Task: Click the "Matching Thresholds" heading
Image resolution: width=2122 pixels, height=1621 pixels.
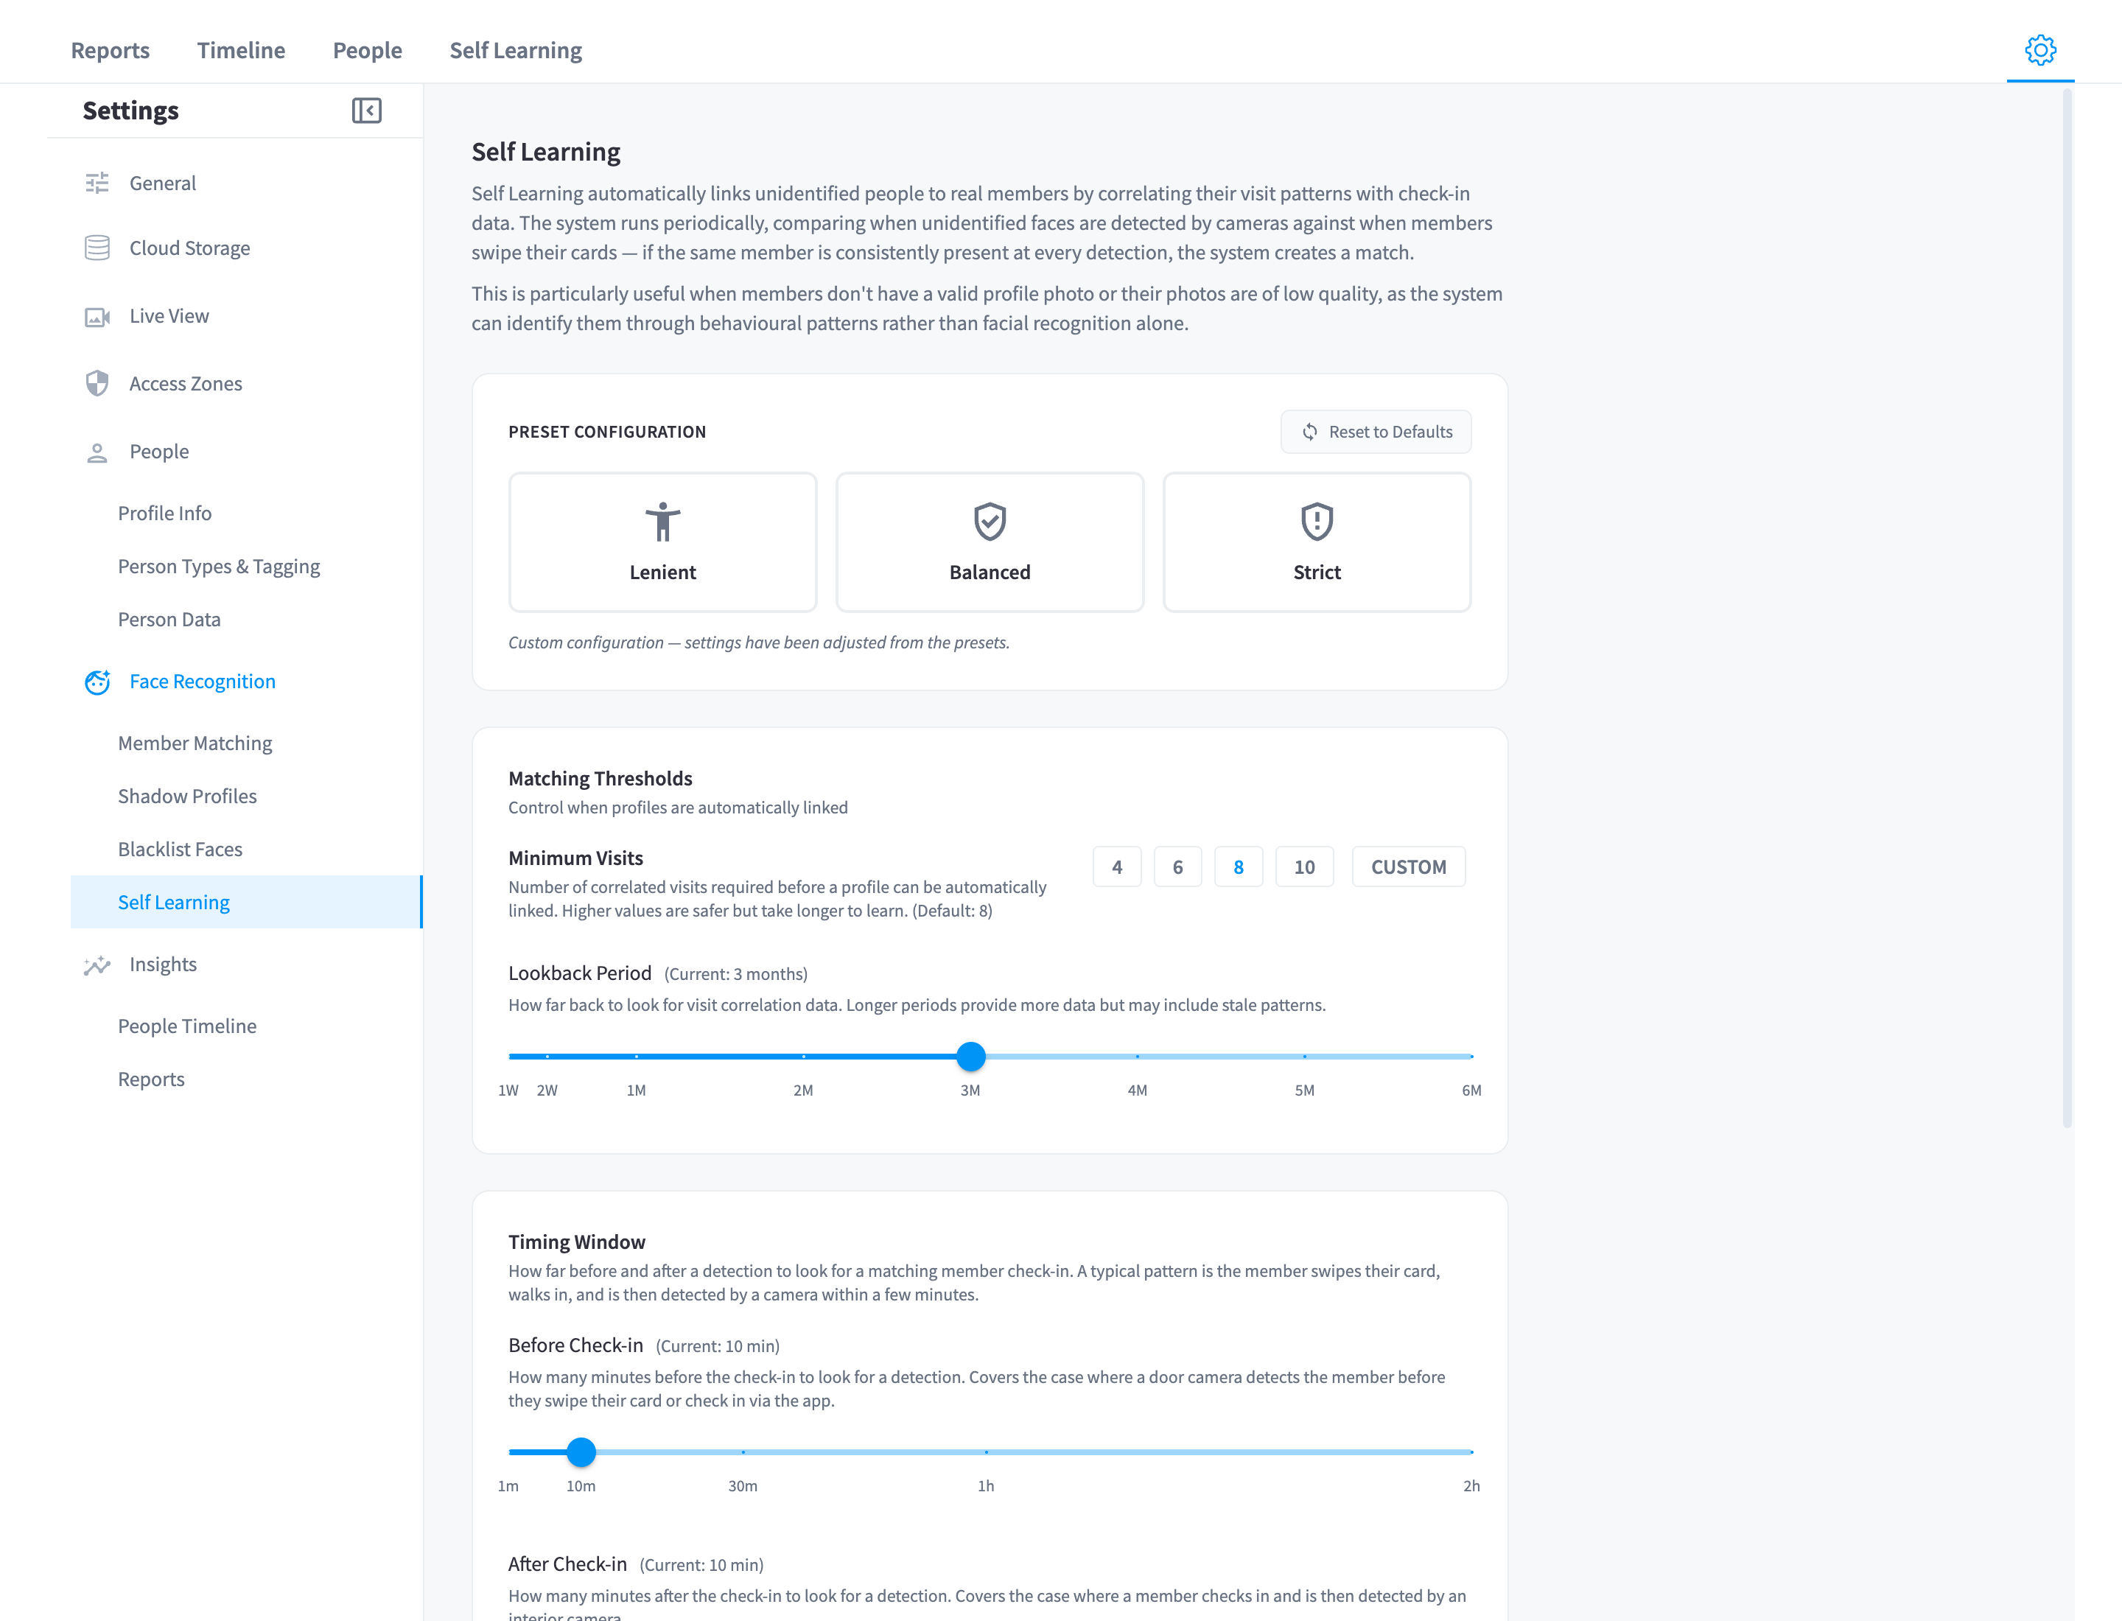Action: [x=600, y=779]
